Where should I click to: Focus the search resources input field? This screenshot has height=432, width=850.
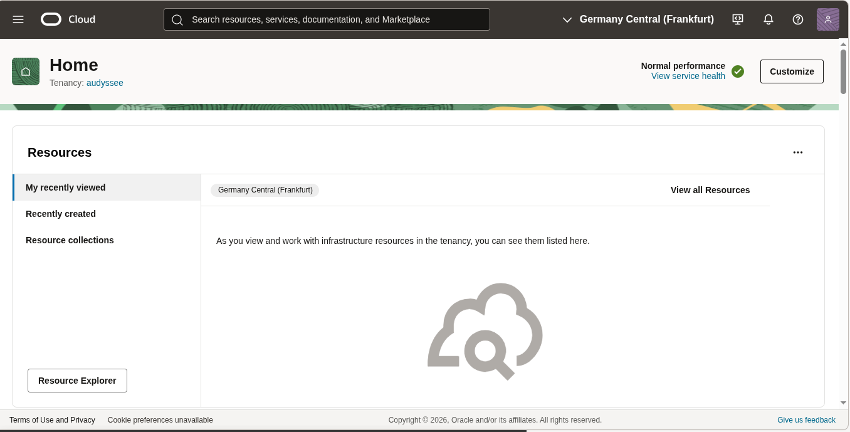[327, 19]
